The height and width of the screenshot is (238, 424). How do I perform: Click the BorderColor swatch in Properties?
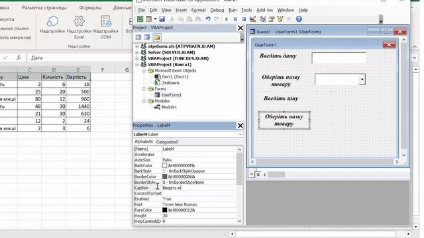[x=165, y=177]
